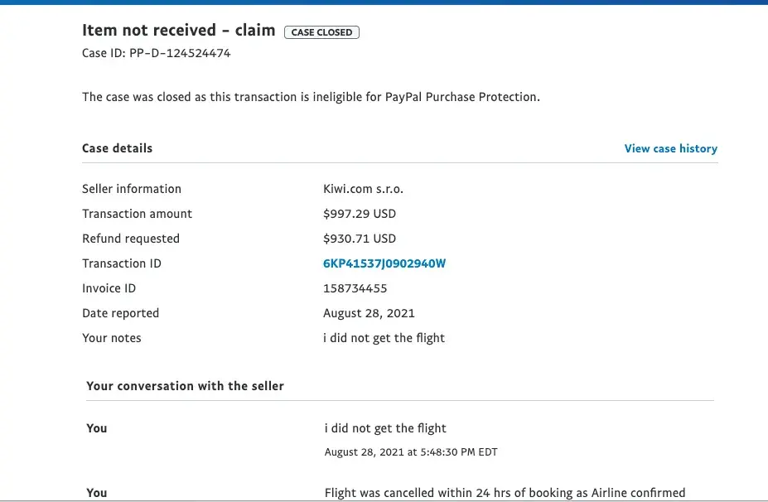The height and width of the screenshot is (502, 768).
Task: Click the Refund requested label
Action: coord(131,239)
